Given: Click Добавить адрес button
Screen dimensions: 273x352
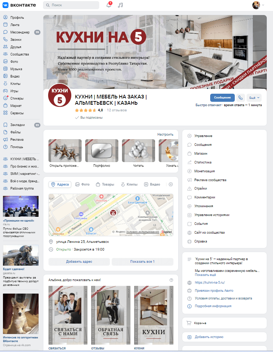Looking at the screenshot, I should click(79, 262).
